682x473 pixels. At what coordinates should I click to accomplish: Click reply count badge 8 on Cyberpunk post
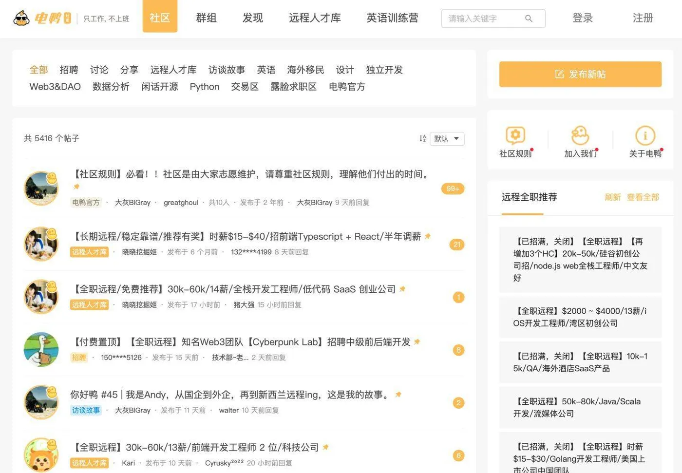coord(458,350)
